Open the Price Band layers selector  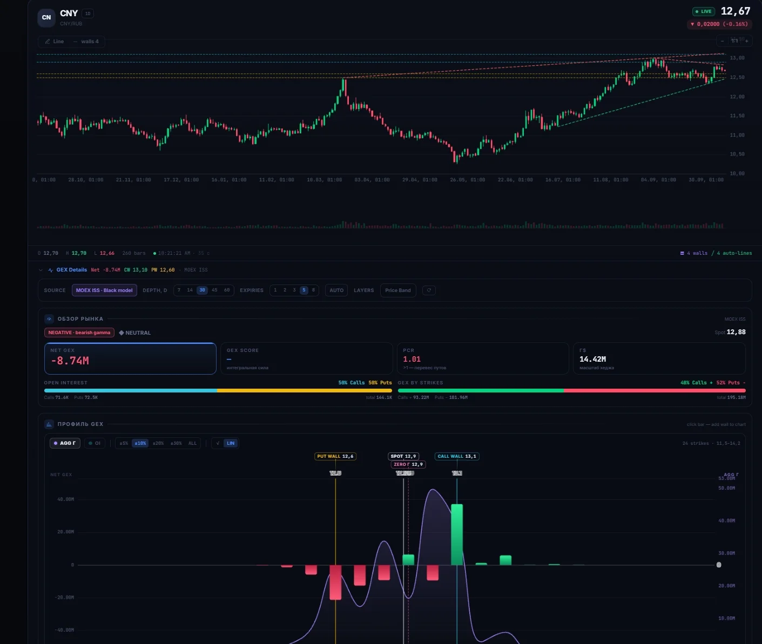pos(398,290)
